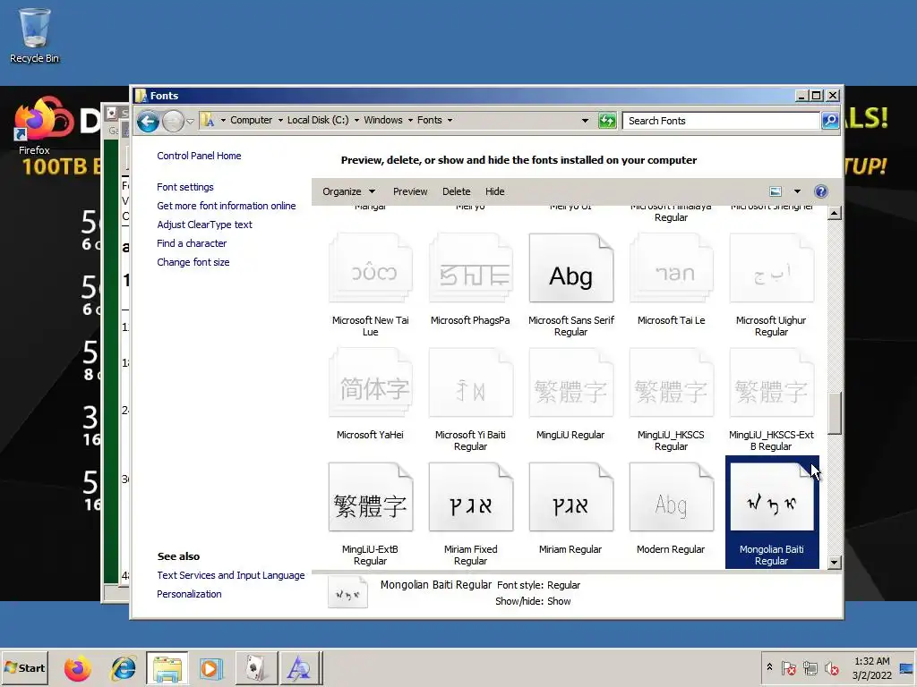Viewport: 917px width, 687px height.
Task: Open the recent pages dropdown arrow
Action: coord(190,122)
